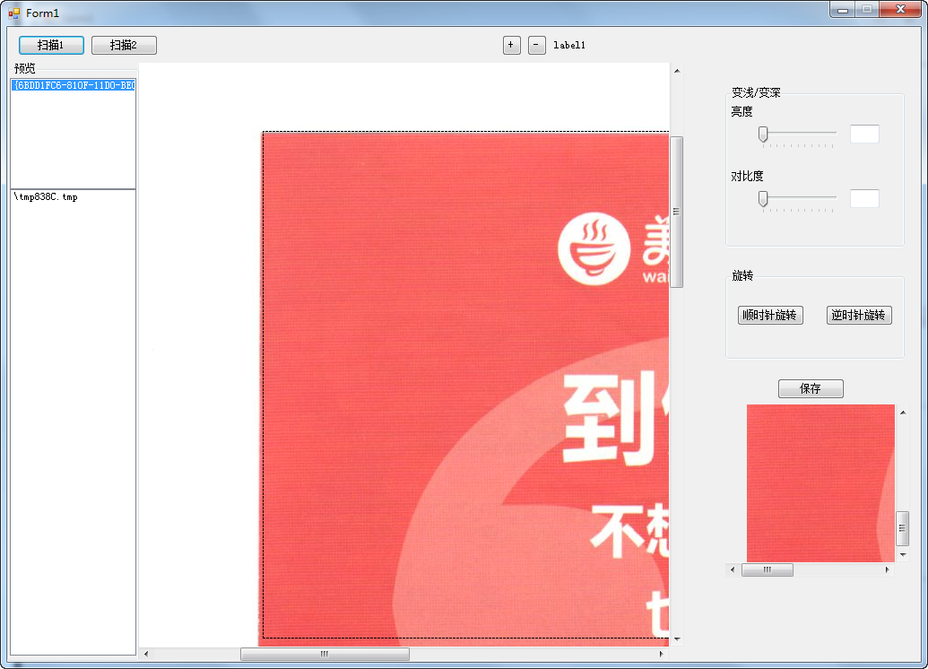Click main image horizontal scrollbar thumb
The image size is (928, 669).
(x=325, y=654)
